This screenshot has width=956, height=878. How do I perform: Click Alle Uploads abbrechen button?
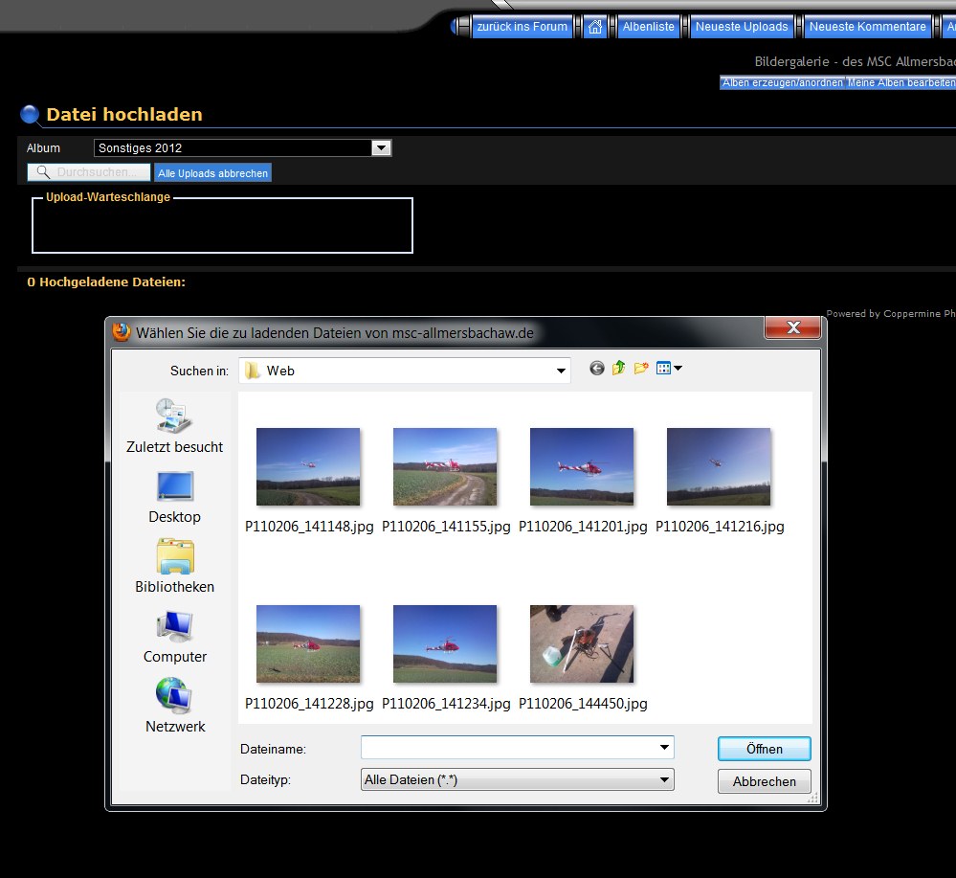(212, 173)
